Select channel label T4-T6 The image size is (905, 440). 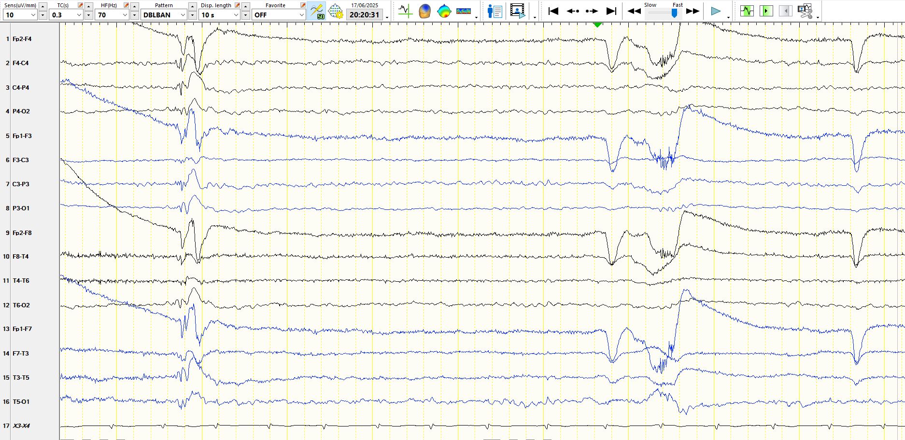click(21, 281)
